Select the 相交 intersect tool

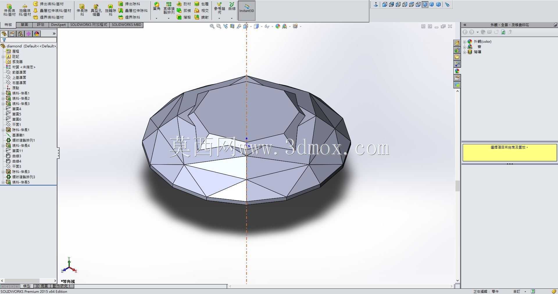[x=201, y=10]
